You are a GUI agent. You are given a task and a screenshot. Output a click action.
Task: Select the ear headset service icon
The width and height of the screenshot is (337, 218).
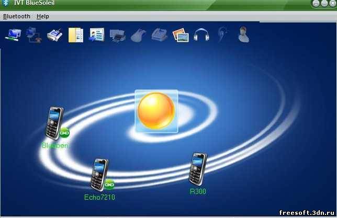pos(222,35)
